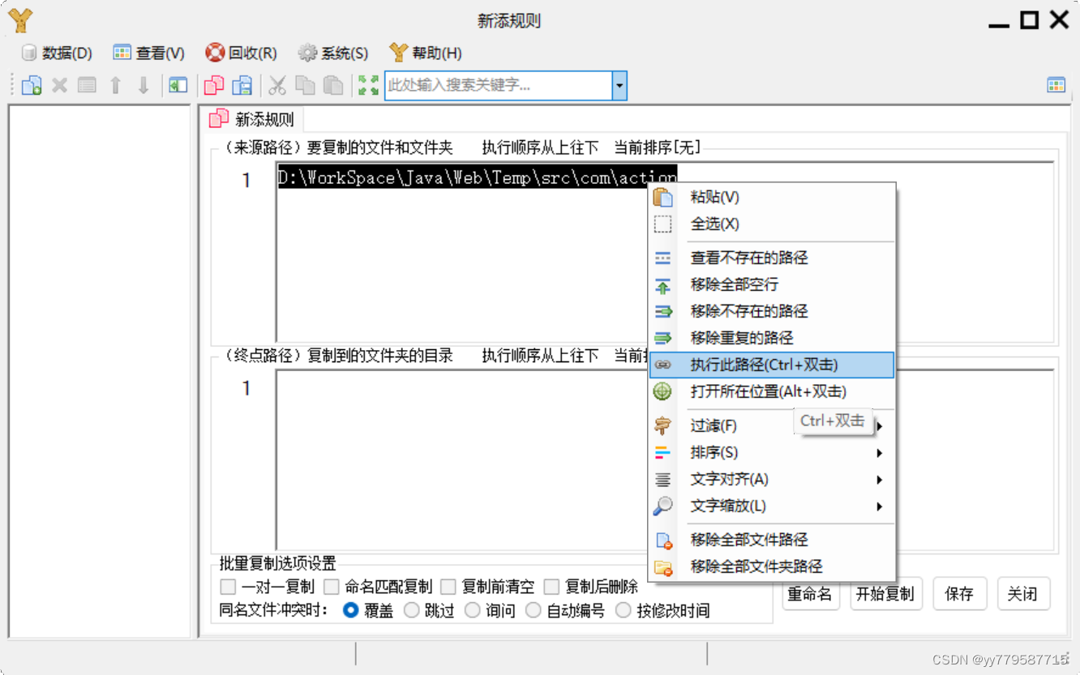
Task: Open the 查看(V) menu
Action: (x=149, y=53)
